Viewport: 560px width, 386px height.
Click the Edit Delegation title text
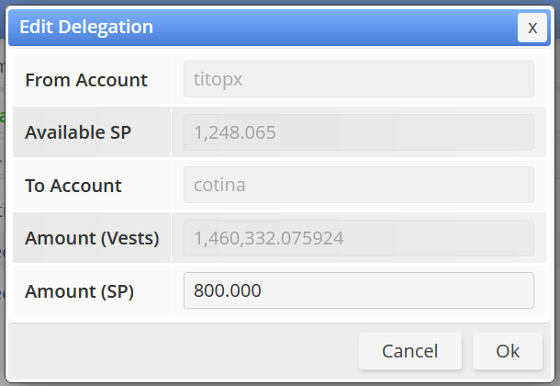click(x=86, y=27)
